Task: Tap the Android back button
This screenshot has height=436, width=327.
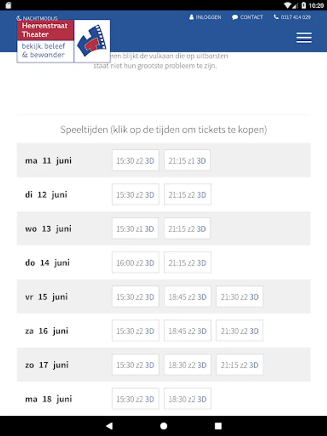Action: (109, 426)
